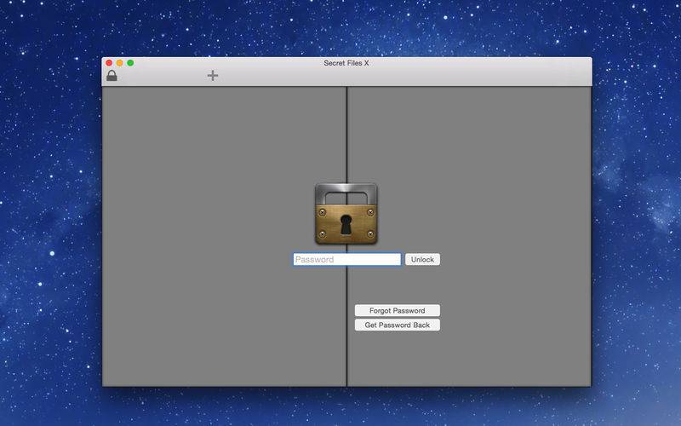Image resolution: width=681 pixels, height=426 pixels.
Task: Click the plus icon to add files
Action: pyautogui.click(x=213, y=76)
